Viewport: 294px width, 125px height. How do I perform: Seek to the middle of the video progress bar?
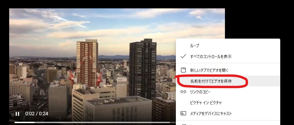tap(117, 123)
